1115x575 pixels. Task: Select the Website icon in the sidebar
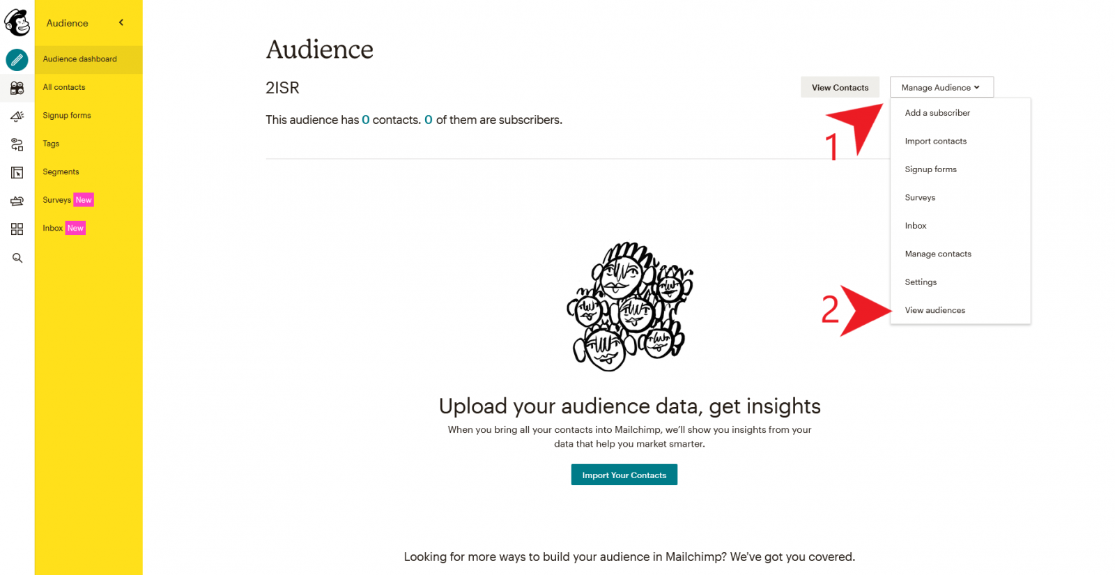pyautogui.click(x=17, y=172)
